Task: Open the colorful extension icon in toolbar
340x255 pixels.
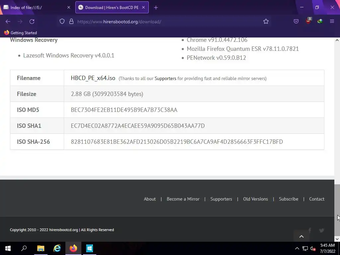Action: pyautogui.click(x=320, y=21)
